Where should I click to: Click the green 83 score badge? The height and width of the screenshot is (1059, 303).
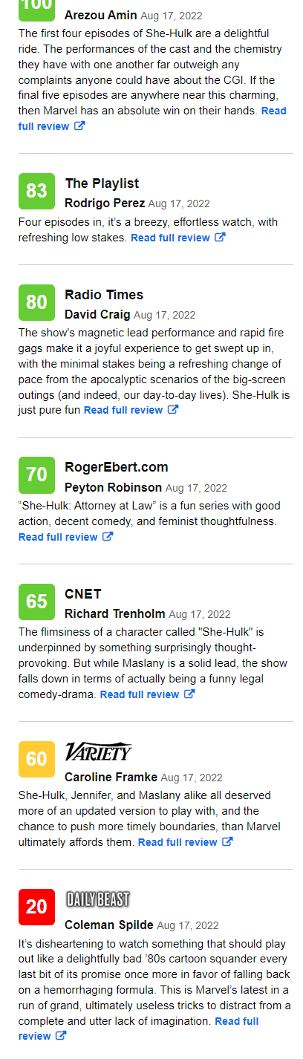point(36,191)
